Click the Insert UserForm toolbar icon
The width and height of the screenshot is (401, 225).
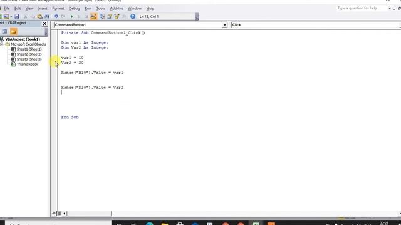[x=6, y=17]
